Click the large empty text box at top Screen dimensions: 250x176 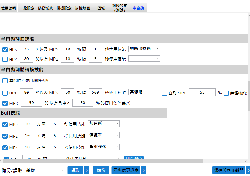coord(69,23)
